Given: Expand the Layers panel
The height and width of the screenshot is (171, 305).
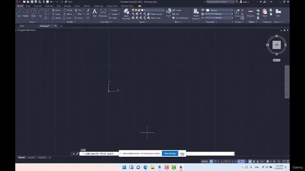Looking at the screenshot, I should tap(143, 22).
